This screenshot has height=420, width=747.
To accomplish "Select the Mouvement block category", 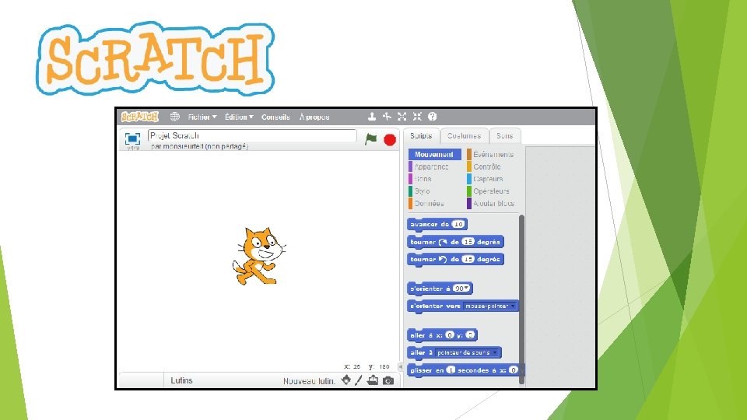I will [x=434, y=154].
